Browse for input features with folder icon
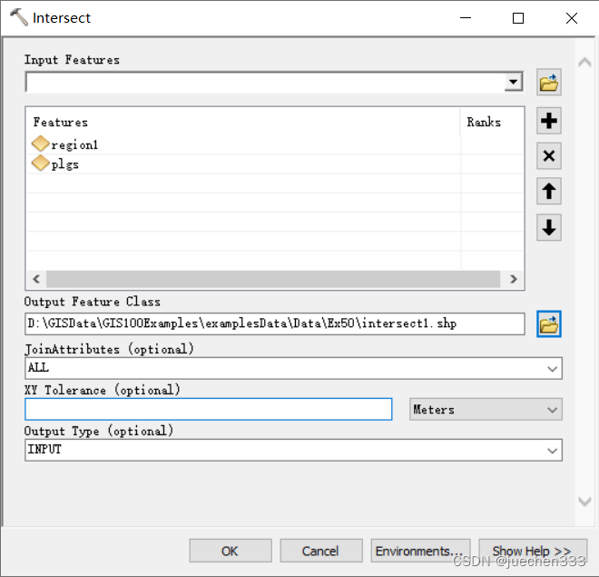The image size is (599, 577). click(548, 82)
